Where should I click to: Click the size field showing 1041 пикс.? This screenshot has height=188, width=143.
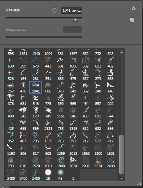coord(71,10)
